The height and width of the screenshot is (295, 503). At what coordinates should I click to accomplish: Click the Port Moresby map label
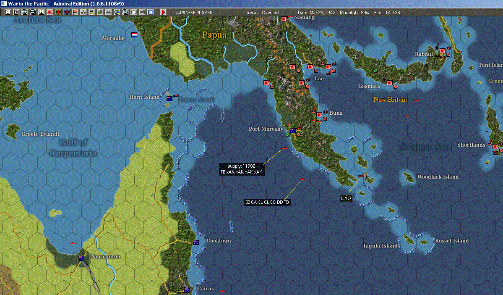(x=266, y=129)
